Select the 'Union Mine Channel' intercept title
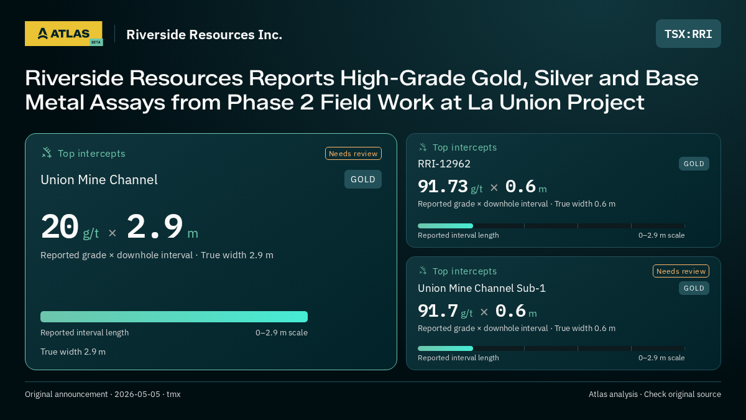 point(99,180)
